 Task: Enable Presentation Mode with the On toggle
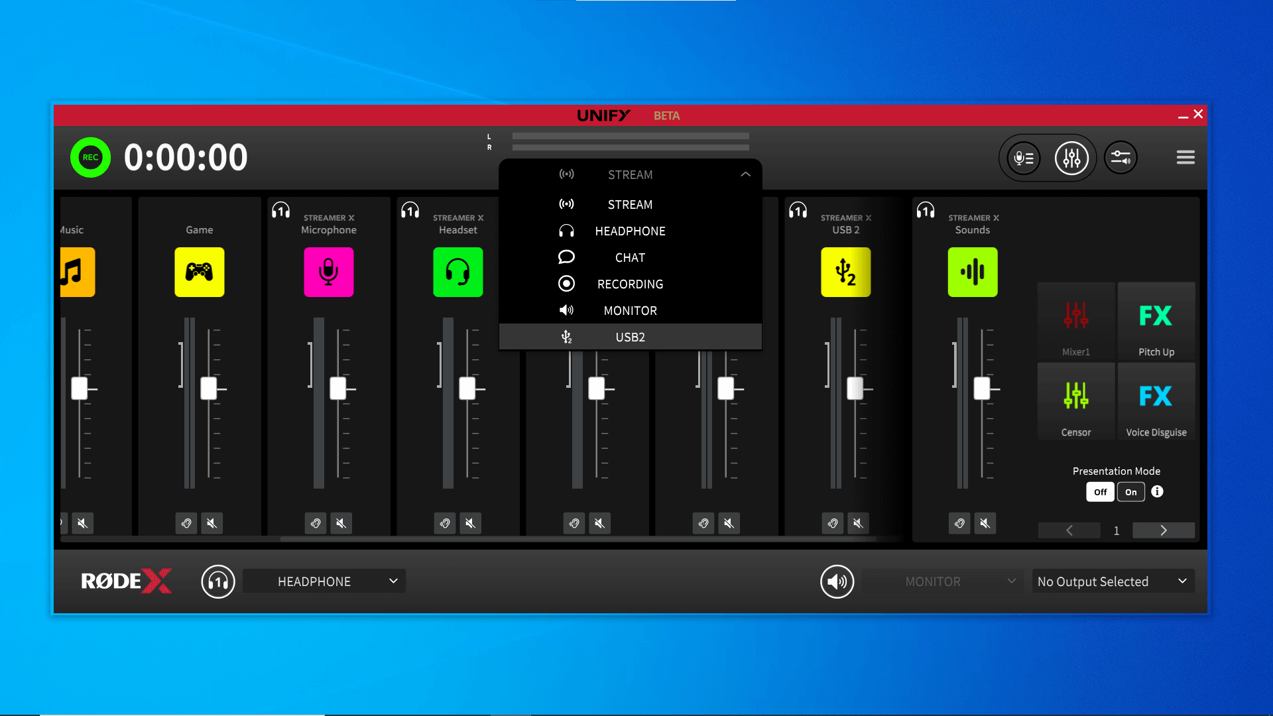click(1131, 492)
